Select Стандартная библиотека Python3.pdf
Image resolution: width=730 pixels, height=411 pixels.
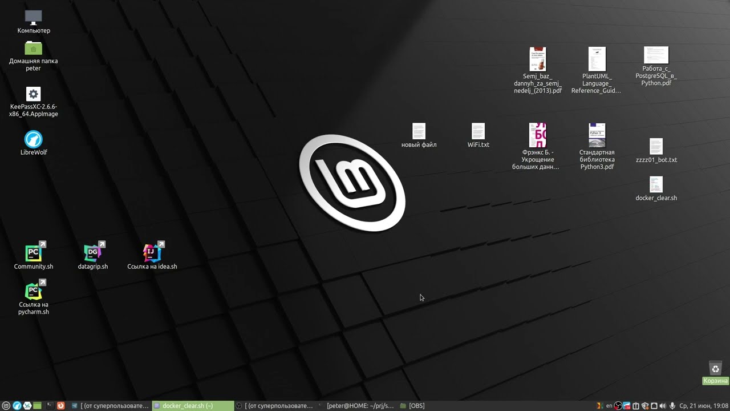click(x=597, y=147)
